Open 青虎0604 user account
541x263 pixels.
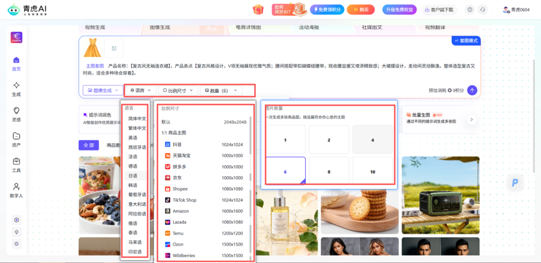516,10
